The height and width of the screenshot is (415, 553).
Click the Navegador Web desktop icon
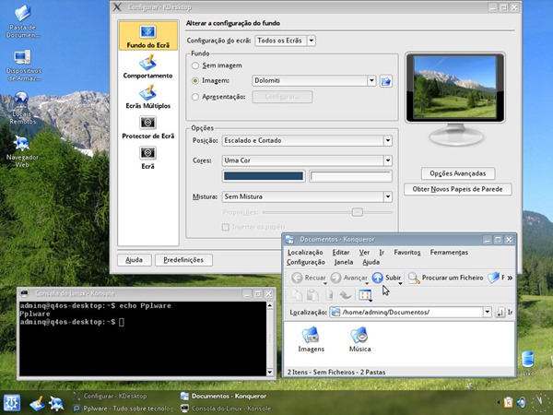pos(22,152)
